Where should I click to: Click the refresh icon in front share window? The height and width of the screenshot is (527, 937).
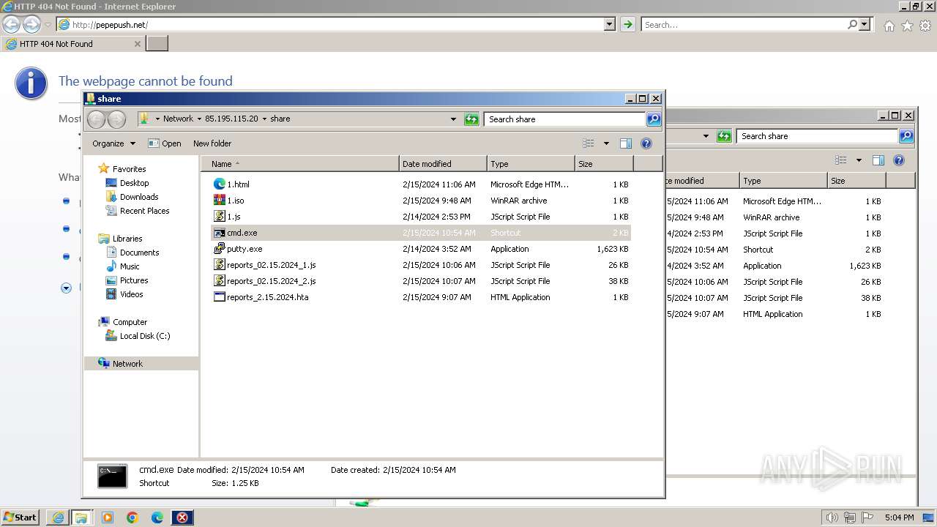tap(471, 119)
